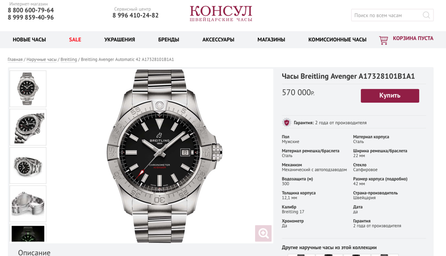Select the lume night-view thumbnail
This screenshot has height=256, width=446.
pos(28,233)
